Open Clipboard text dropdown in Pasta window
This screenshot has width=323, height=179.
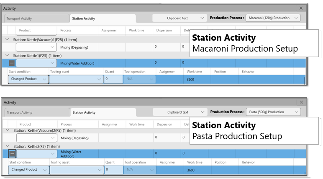[x=180, y=112]
